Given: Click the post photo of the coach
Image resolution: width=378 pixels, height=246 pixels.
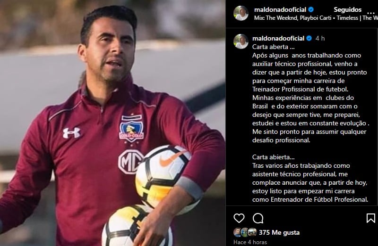Looking at the screenshot, I should [112, 123].
